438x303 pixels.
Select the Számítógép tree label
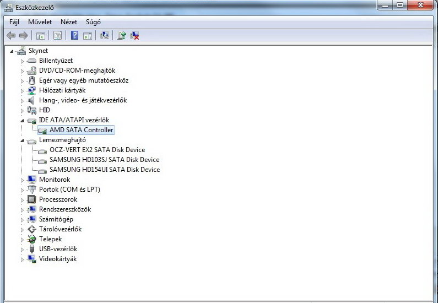pyautogui.click(x=56, y=219)
